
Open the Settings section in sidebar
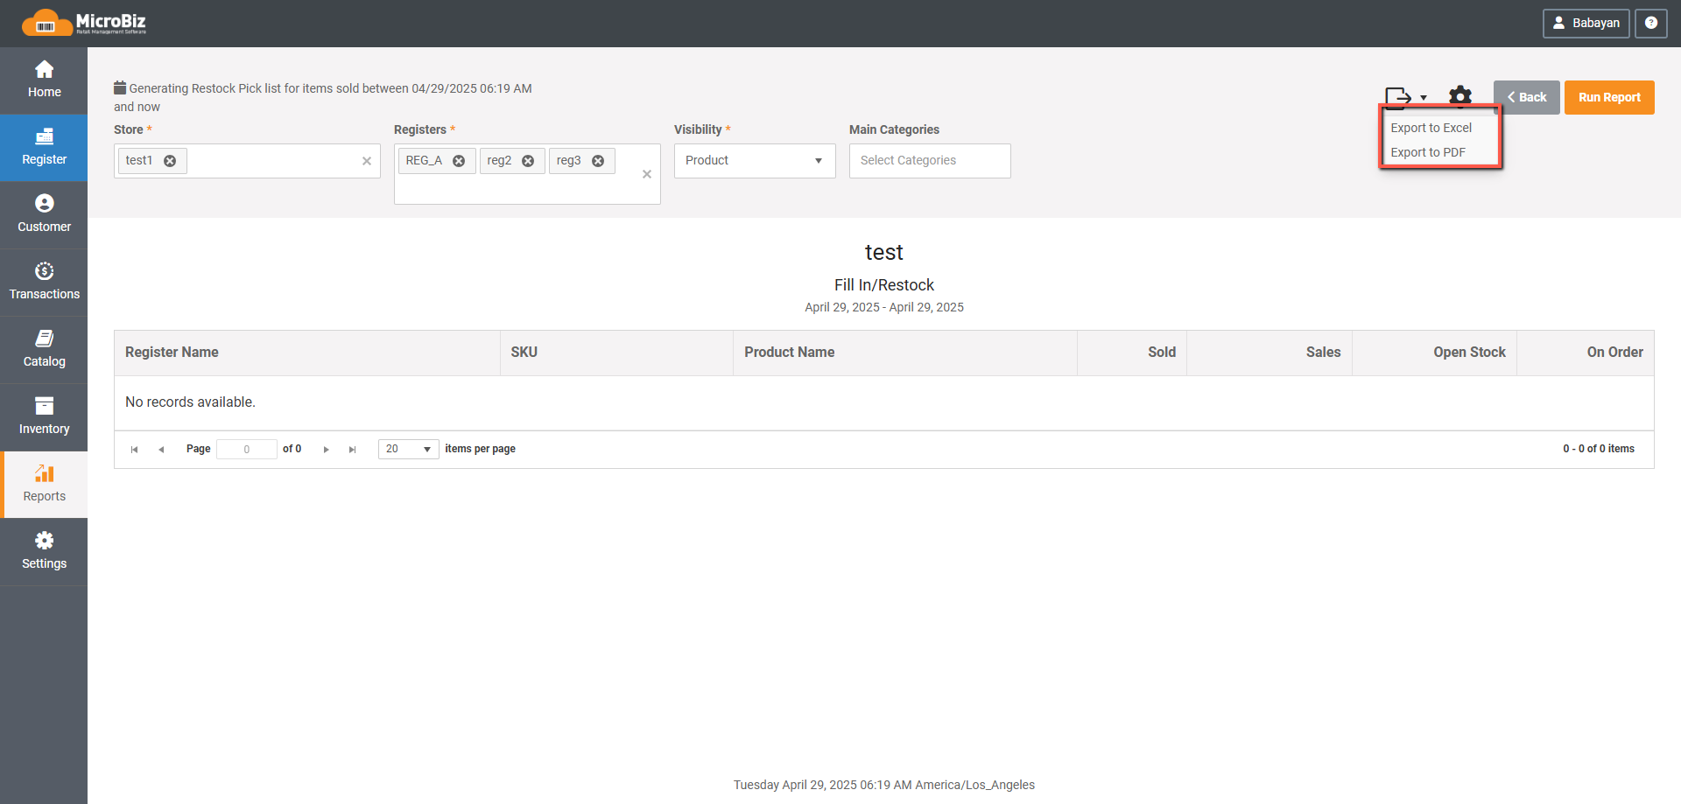(44, 552)
